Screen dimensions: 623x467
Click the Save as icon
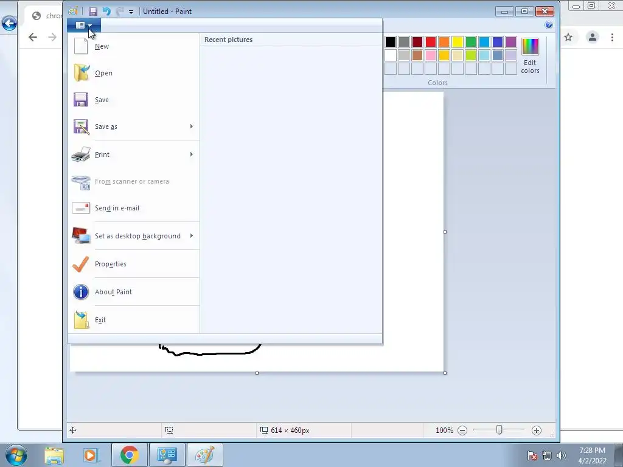coord(81,126)
